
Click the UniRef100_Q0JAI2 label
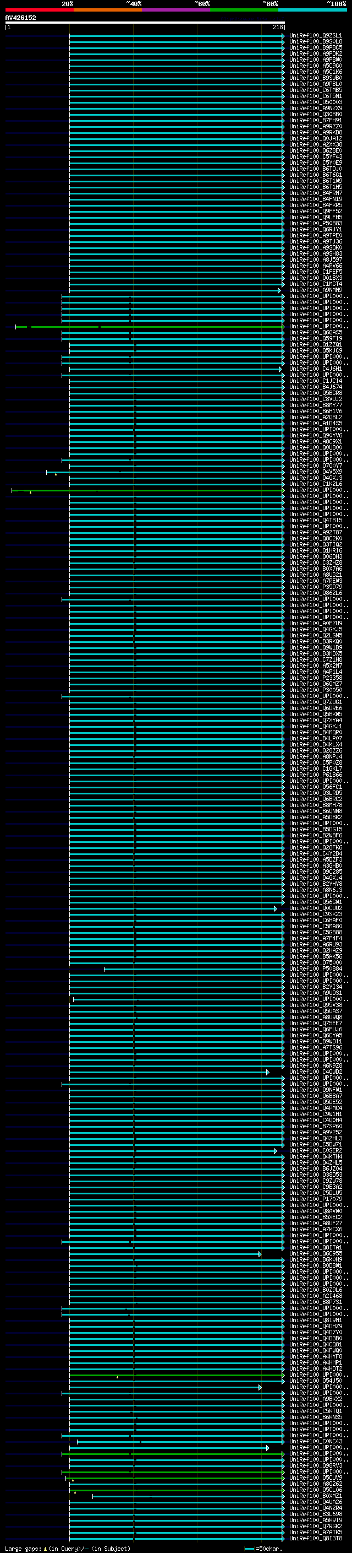click(315, 138)
